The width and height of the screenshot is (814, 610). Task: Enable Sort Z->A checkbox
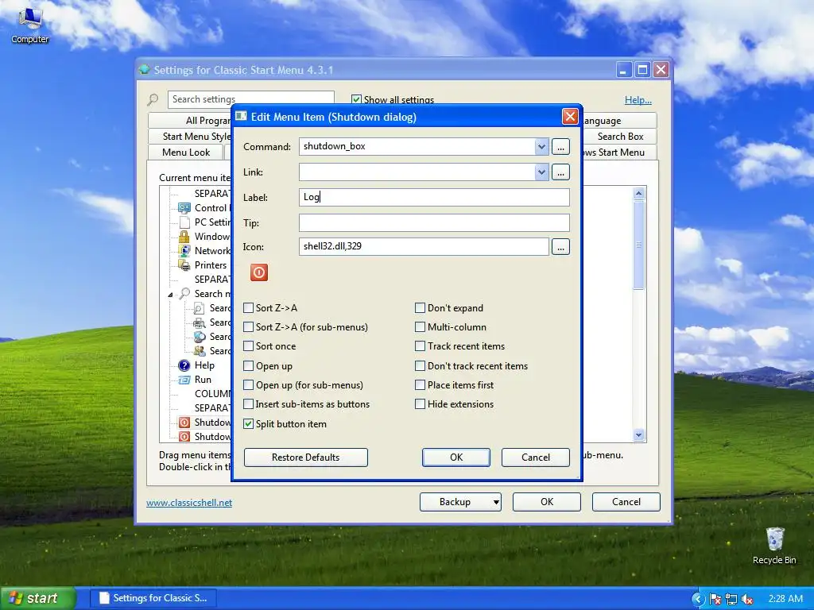(249, 308)
